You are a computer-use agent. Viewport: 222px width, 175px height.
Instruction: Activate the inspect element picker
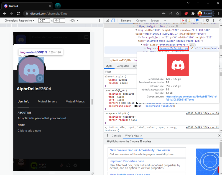click(107, 20)
